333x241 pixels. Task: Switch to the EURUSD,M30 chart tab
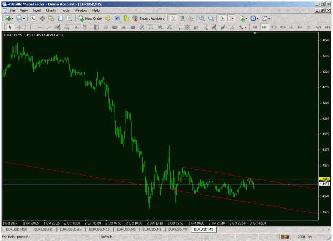point(17,229)
